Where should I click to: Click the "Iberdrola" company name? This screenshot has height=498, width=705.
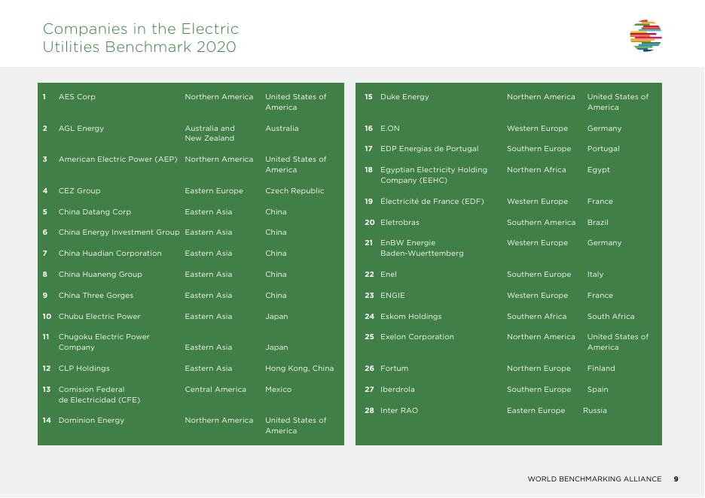pos(398,390)
